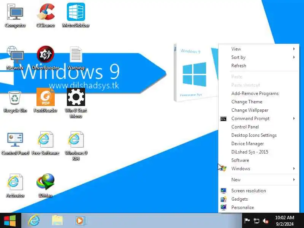Expand the View submenu

[x=259, y=49]
